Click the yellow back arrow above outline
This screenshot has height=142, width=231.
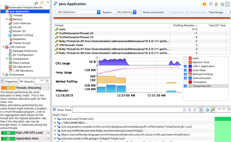point(42,3)
